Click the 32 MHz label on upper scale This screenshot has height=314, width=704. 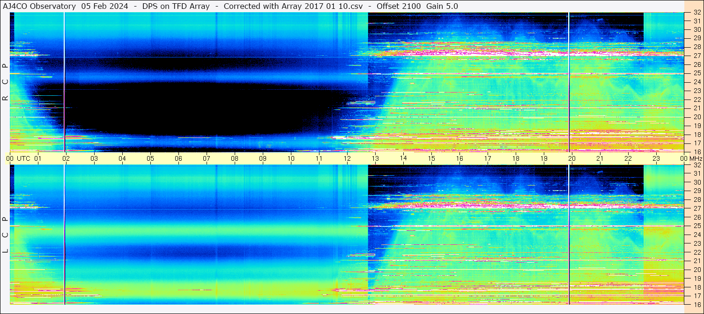[x=697, y=13]
